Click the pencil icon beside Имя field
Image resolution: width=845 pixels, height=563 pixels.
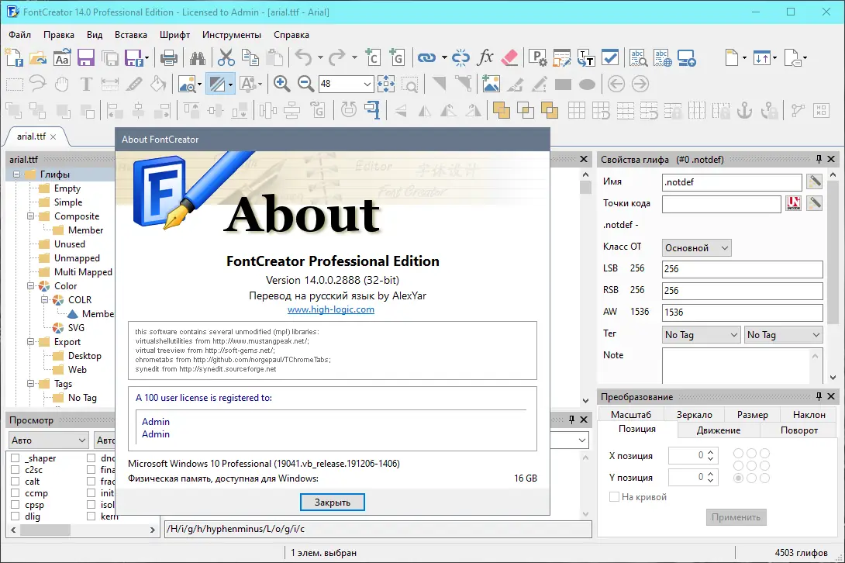[x=814, y=181]
